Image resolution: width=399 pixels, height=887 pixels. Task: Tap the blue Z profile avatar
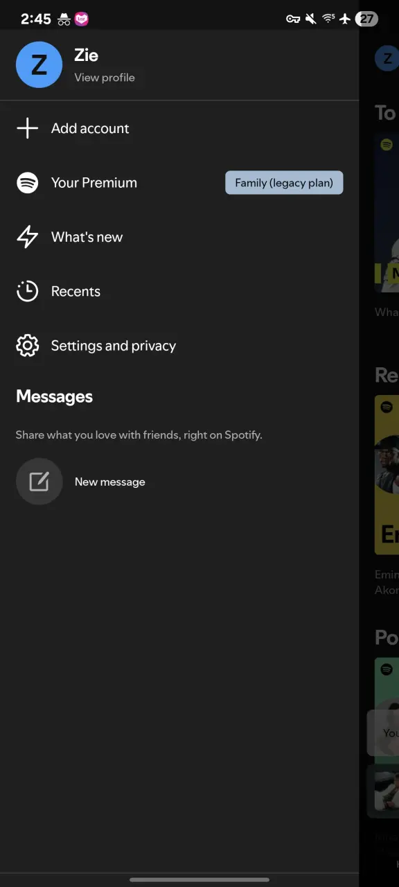pyautogui.click(x=39, y=64)
